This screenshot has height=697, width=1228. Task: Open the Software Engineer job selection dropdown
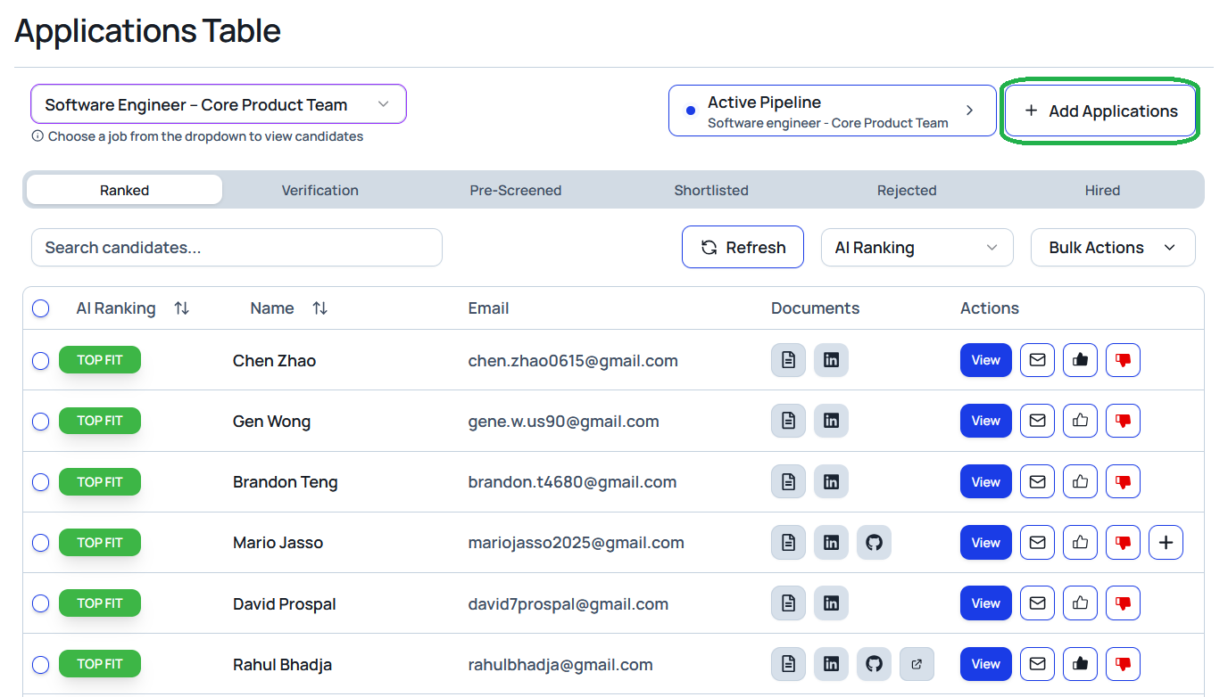click(219, 104)
